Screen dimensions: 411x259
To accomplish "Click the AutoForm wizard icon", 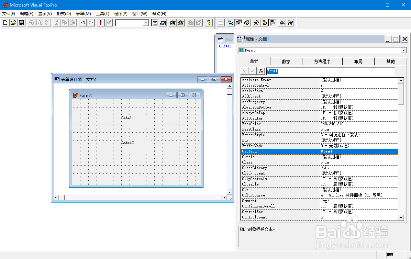I will point(191,23).
